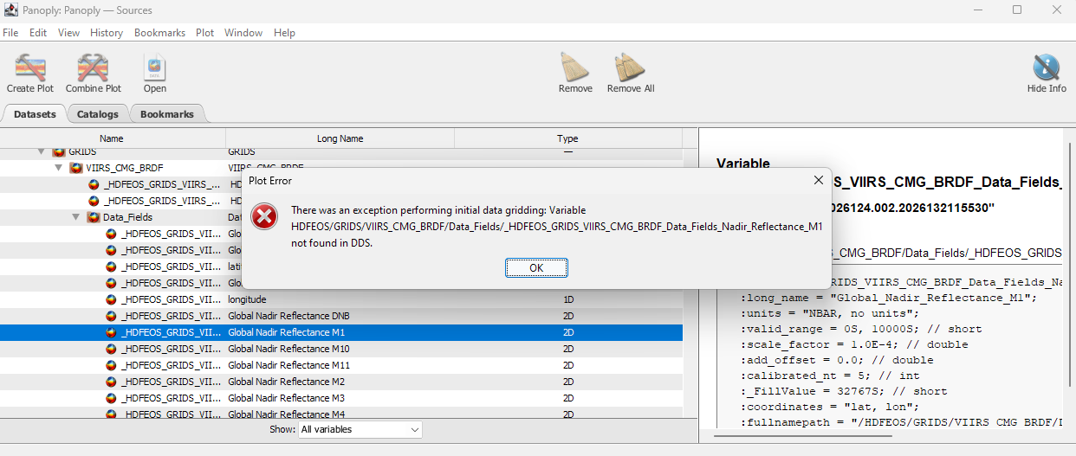This screenshot has width=1076, height=456.
Task: Click the Combine Plot toolbar icon
Action: 93,67
